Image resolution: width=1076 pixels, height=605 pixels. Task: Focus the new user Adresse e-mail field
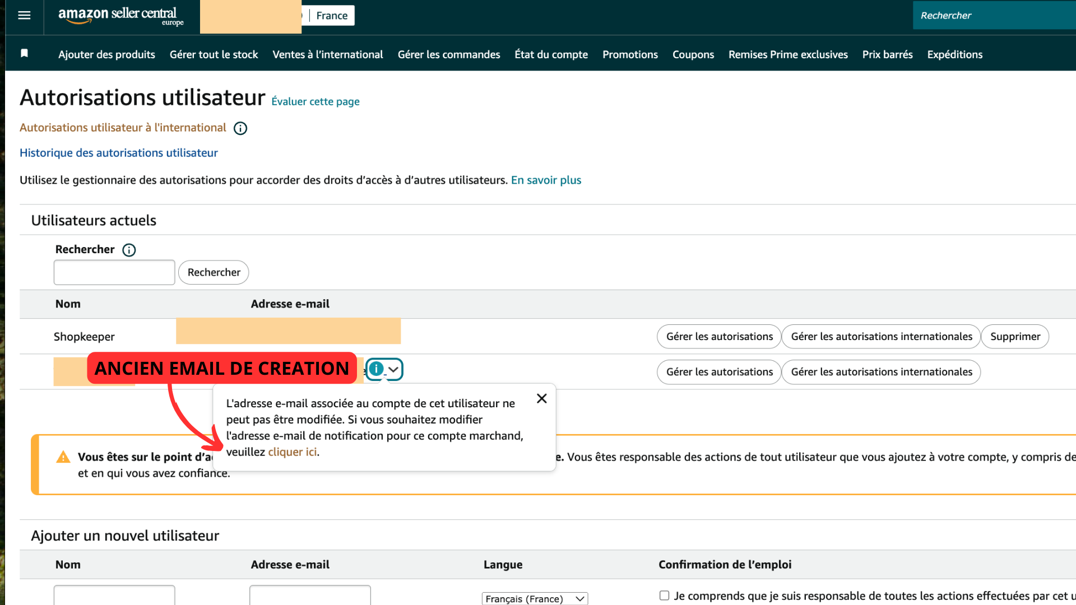pyautogui.click(x=310, y=595)
